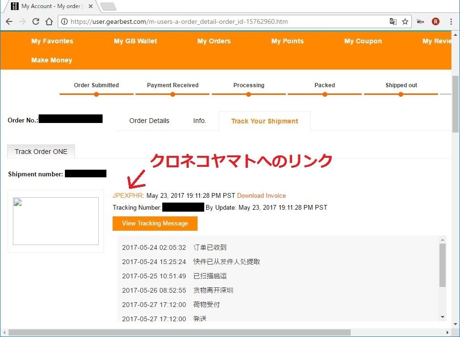460x337 pixels.
Task: Click the View Tracking Message button
Action: pos(155,223)
